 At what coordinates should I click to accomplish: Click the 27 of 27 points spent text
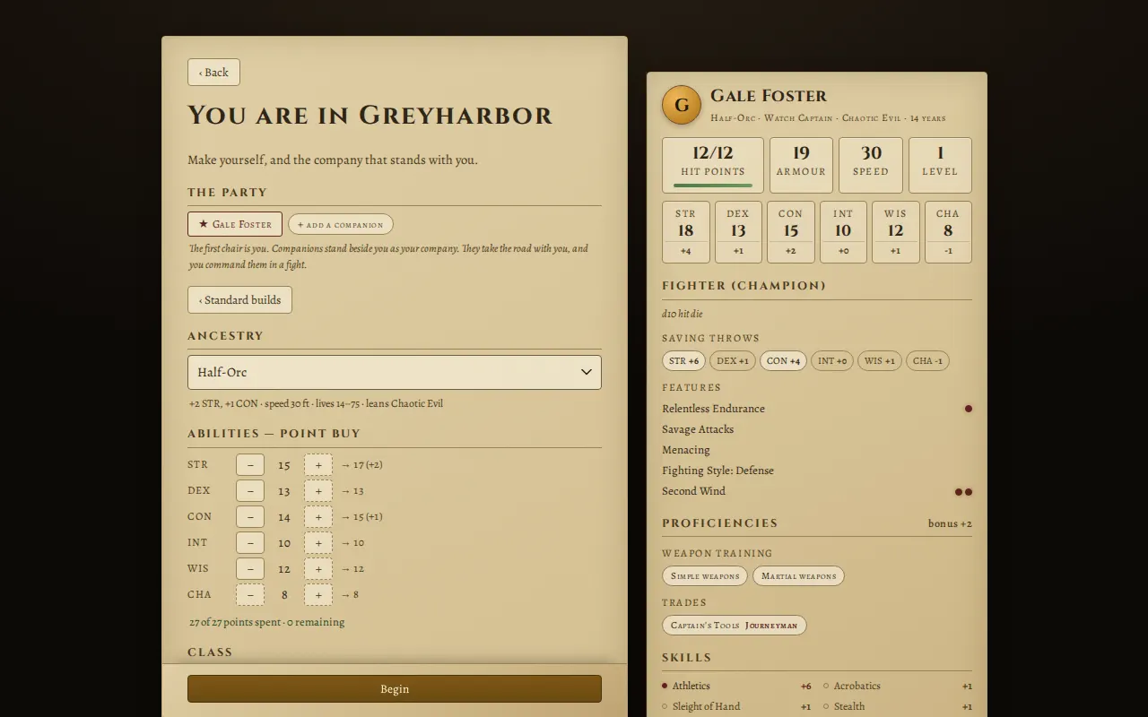click(x=266, y=622)
